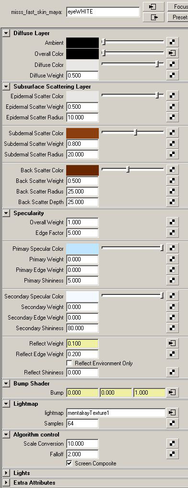The height and width of the screenshot is (488, 188).
Task: Click the eyeWHITE shader name field
Action: pyautogui.click(x=103, y=12)
